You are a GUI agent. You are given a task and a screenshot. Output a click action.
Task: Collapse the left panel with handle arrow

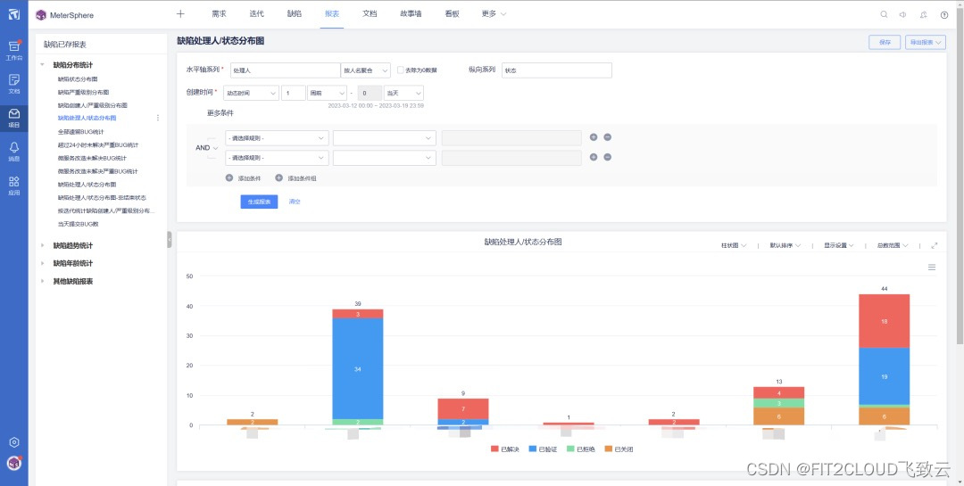pos(169,240)
